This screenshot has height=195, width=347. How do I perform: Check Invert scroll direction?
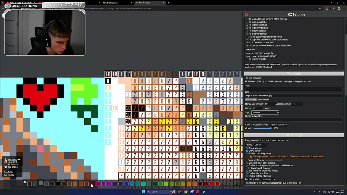(249, 168)
